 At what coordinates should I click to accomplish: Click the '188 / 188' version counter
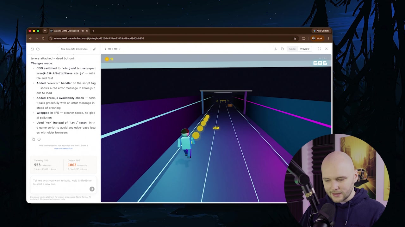[x=112, y=49]
